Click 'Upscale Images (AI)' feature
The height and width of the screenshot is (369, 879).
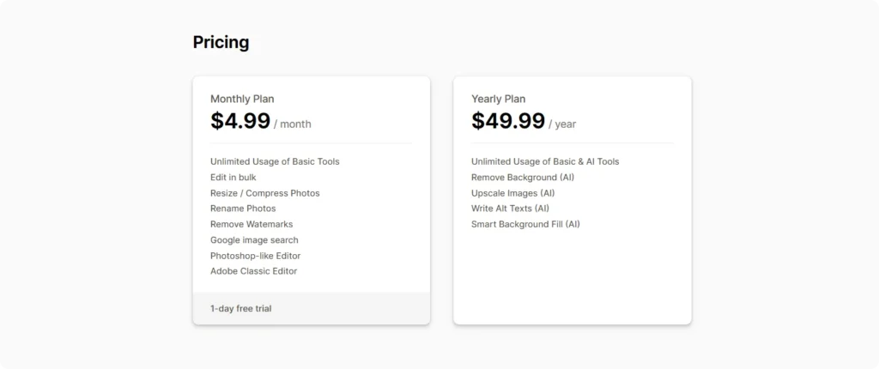coord(513,193)
